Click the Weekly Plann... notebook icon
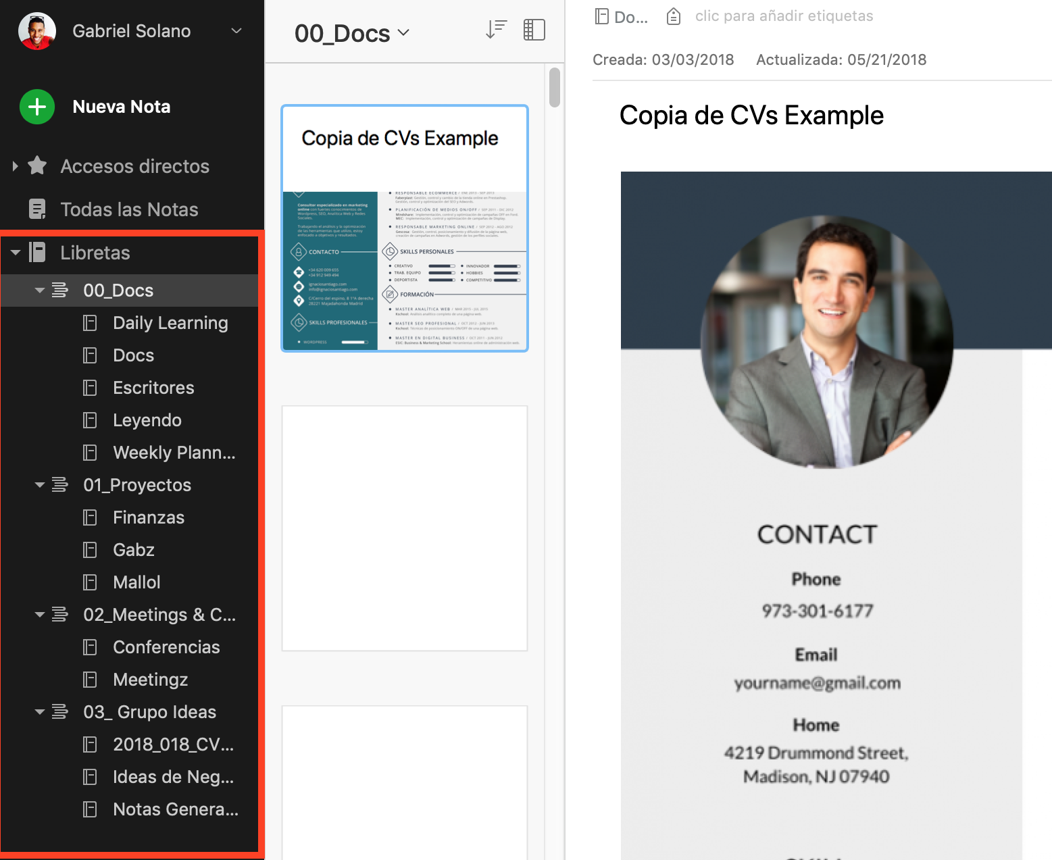Viewport: 1052px width, 860px height. (x=90, y=453)
